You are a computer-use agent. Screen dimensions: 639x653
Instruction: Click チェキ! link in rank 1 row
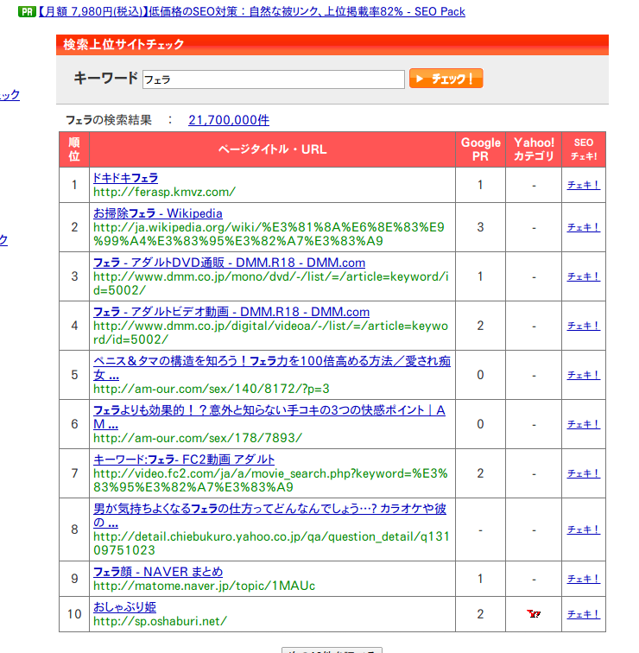tap(583, 185)
